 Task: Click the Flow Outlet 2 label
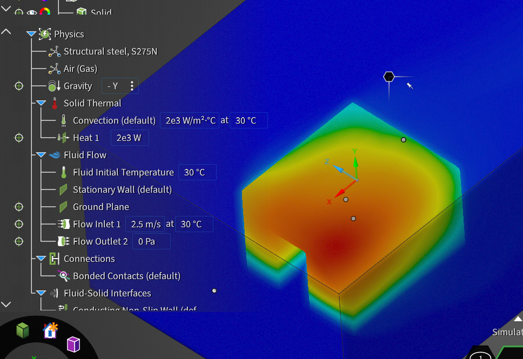click(x=100, y=241)
